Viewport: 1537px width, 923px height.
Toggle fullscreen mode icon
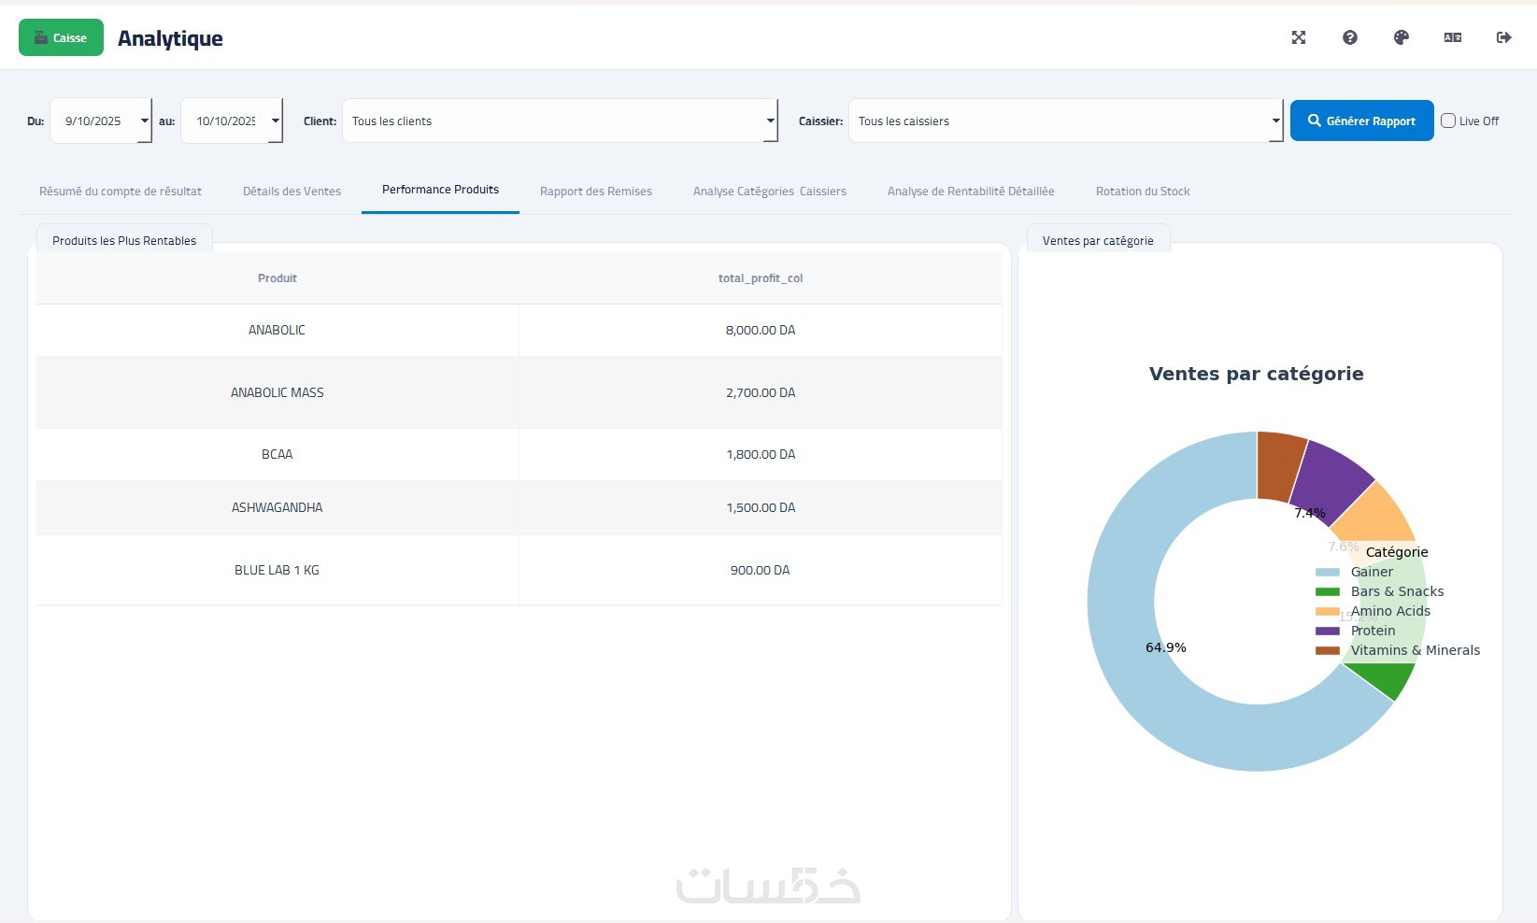click(1299, 37)
